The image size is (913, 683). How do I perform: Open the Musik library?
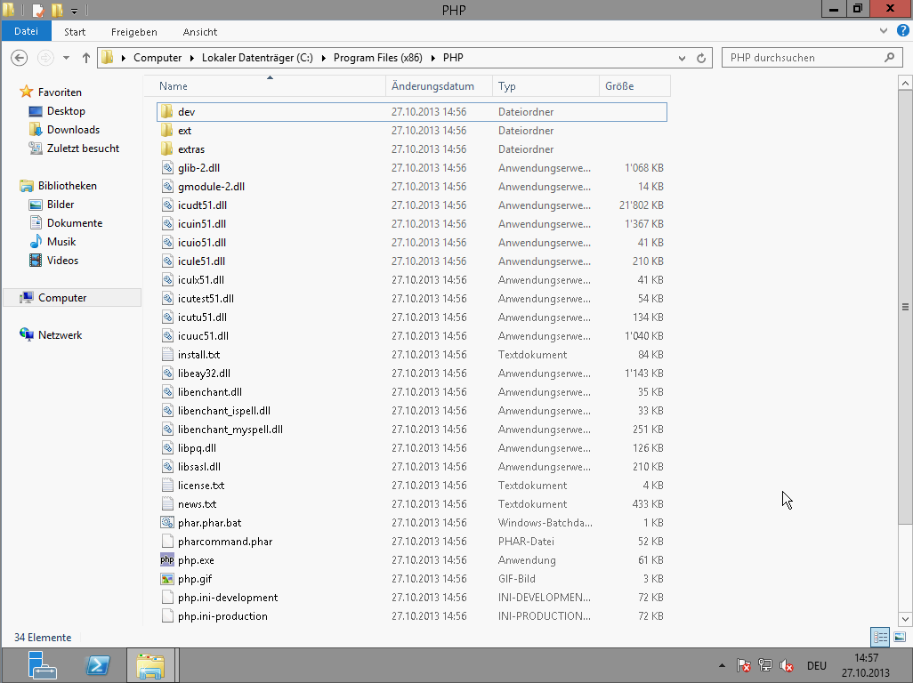coord(61,241)
